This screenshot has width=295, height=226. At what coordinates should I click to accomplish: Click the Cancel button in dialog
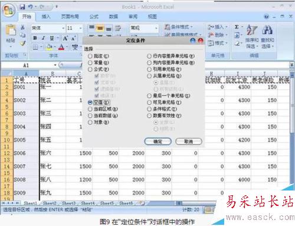pyautogui.click(x=189, y=141)
